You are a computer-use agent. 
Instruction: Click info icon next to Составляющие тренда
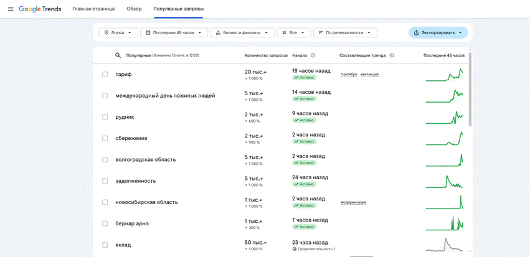click(392, 55)
